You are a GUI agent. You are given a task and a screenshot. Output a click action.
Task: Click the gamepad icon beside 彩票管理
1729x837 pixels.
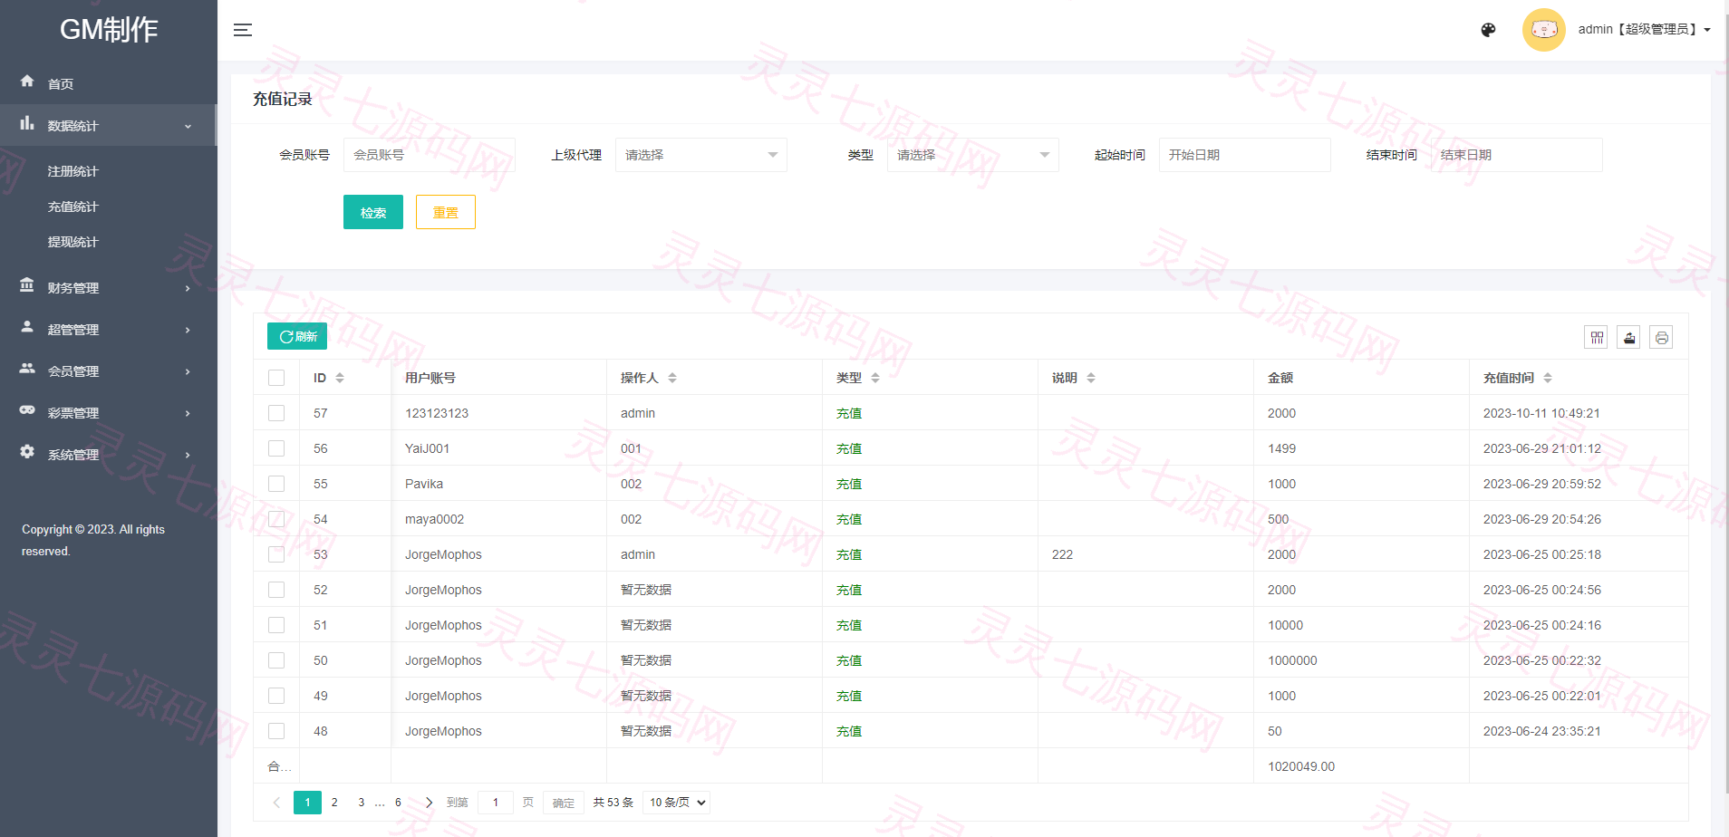tap(27, 410)
